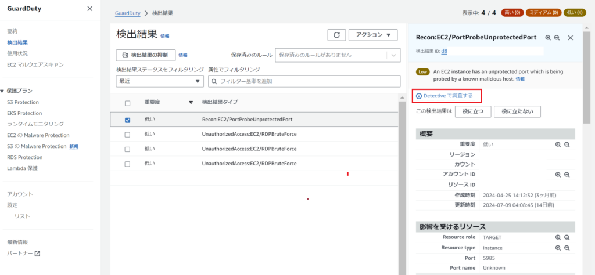The image size is (595, 275).
Task: Open EC2 マルウェアスキャン page
Action: tap(35, 64)
